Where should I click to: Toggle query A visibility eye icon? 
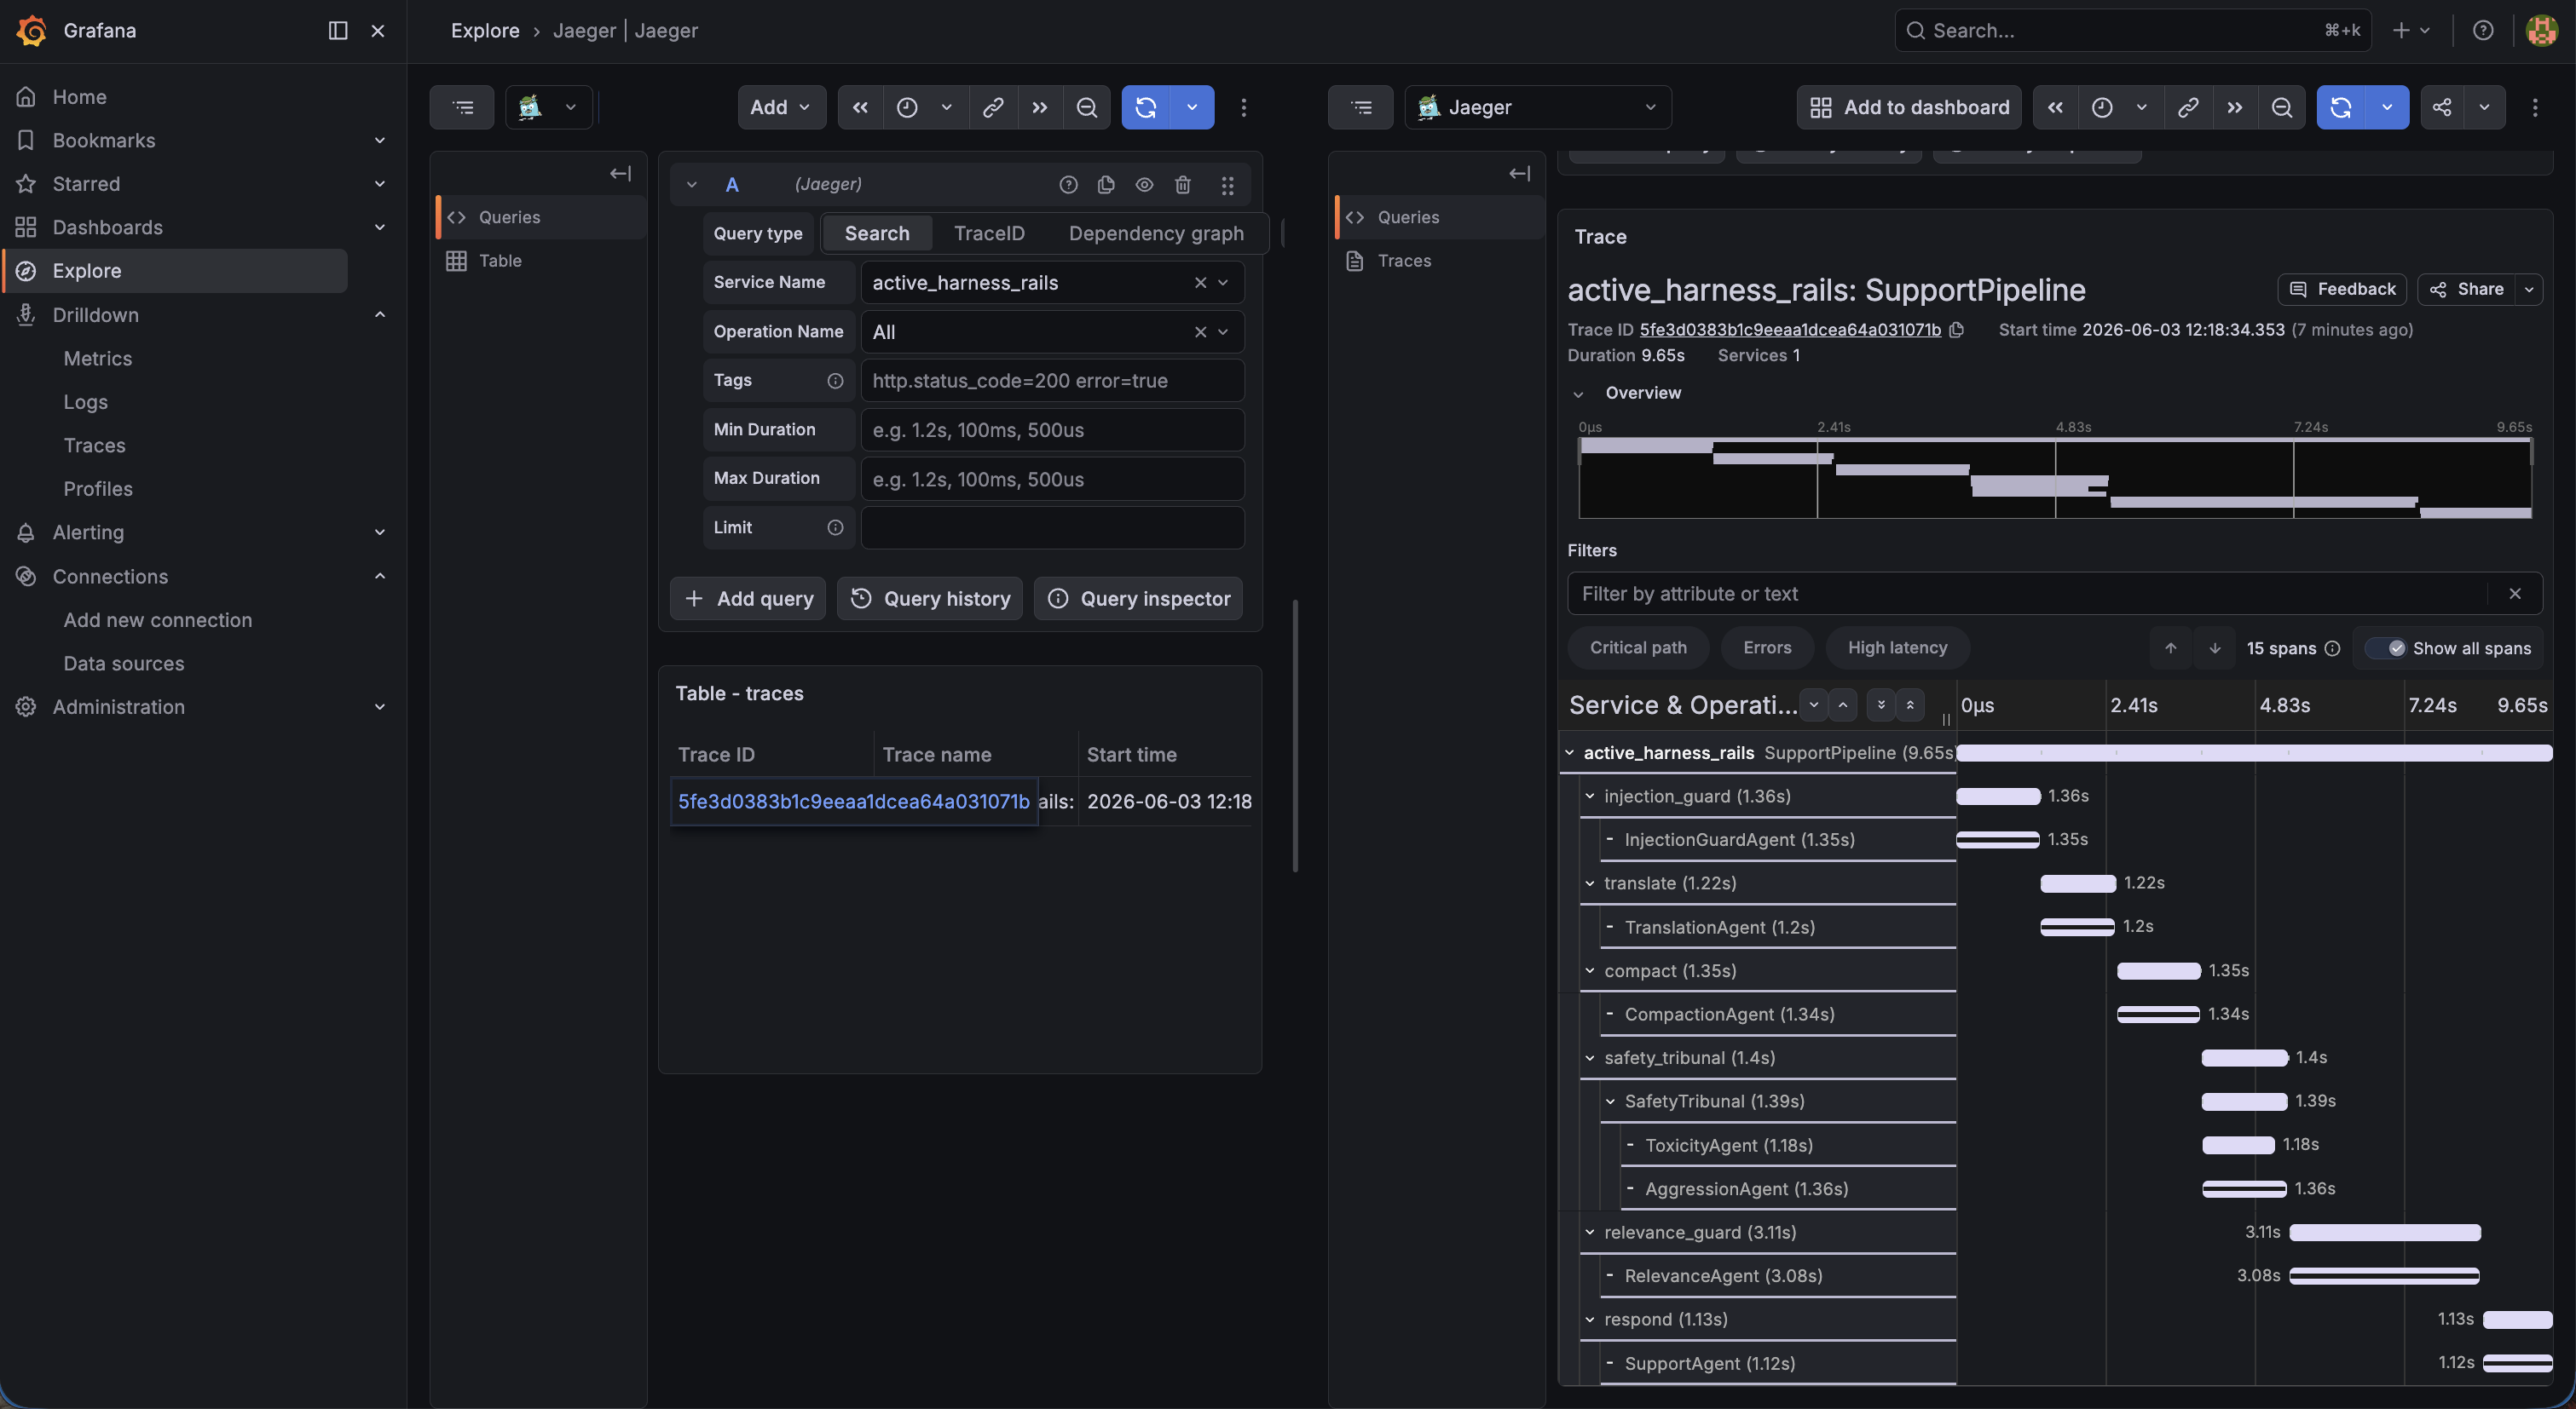point(1144,184)
